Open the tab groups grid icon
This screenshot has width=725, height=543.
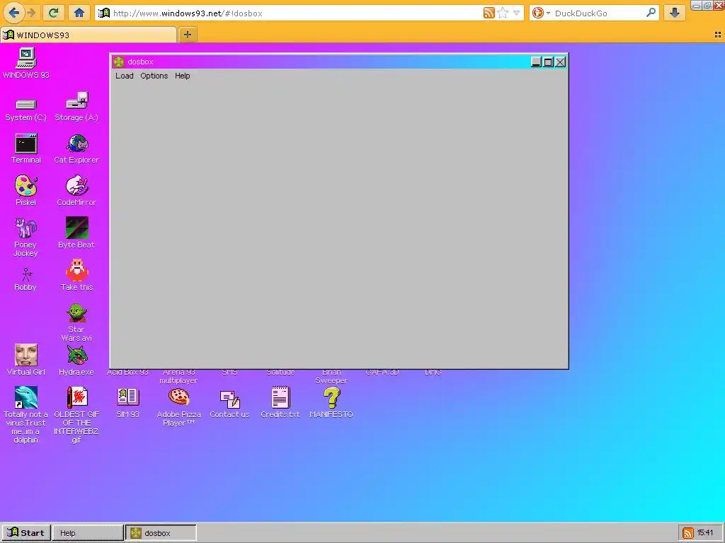coord(718,35)
